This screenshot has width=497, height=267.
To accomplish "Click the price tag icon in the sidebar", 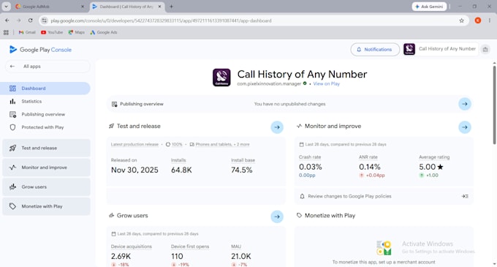I will point(12,206).
